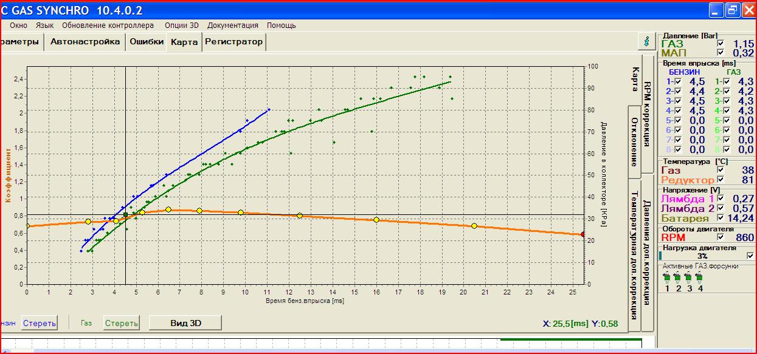757x354 pixels.
Task: Click yellow curve point near 16 ms
Action: tap(376, 220)
